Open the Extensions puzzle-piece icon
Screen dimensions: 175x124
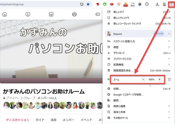[x=147, y=4]
